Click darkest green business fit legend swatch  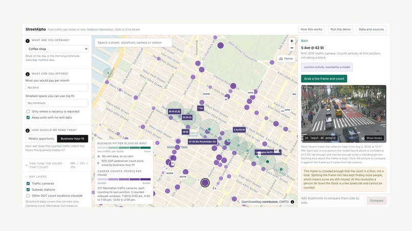pos(145,147)
